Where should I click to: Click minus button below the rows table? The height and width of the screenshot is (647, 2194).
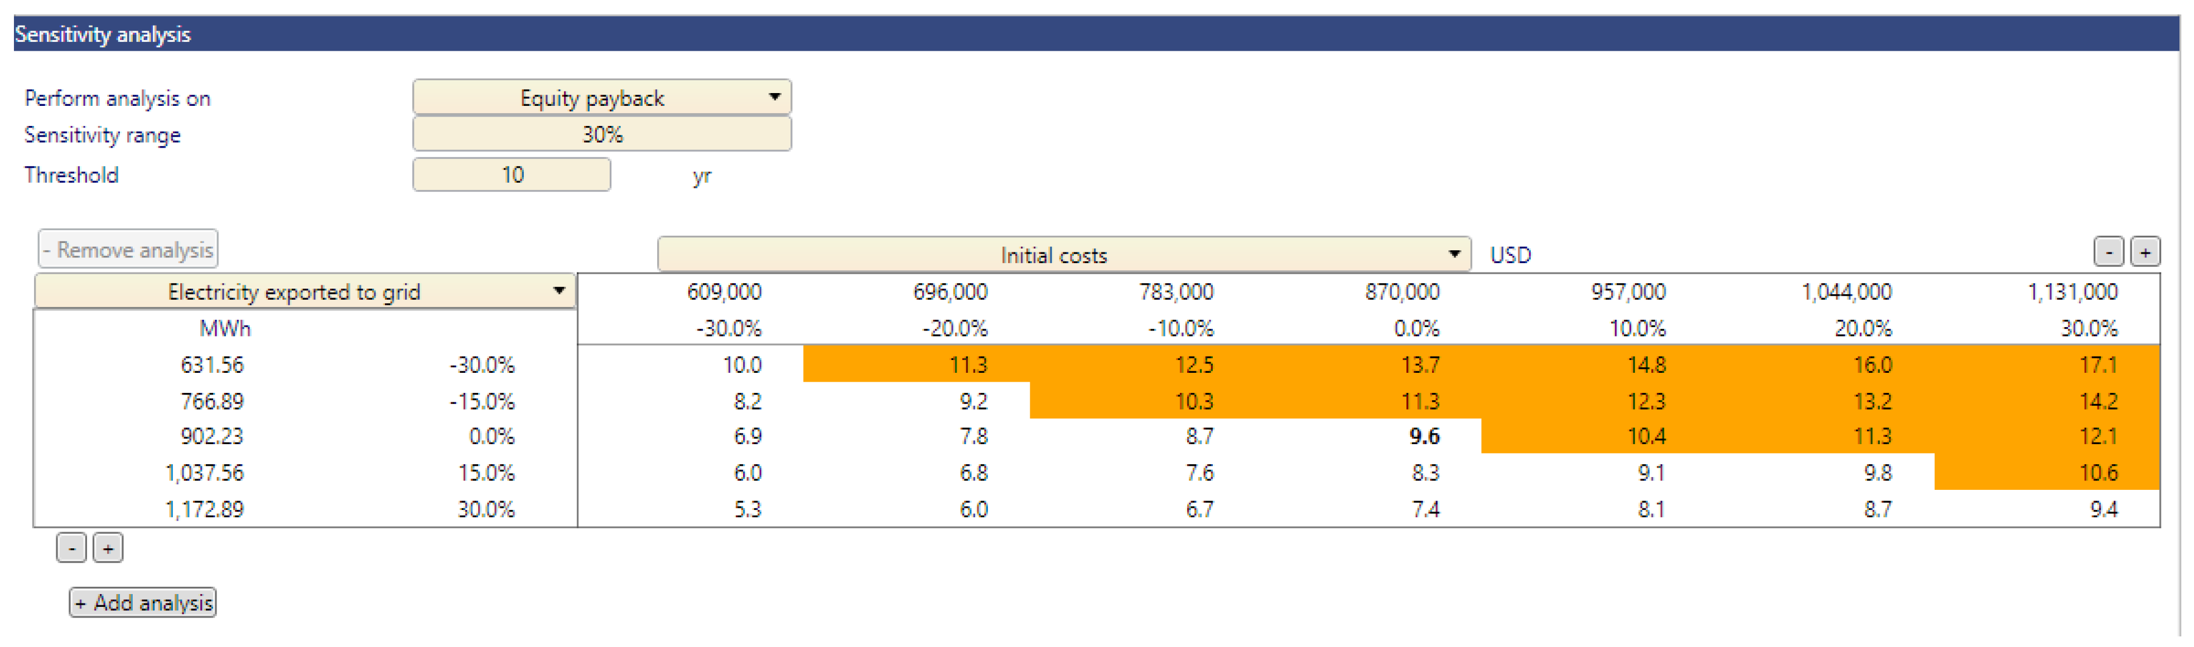point(71,548)
